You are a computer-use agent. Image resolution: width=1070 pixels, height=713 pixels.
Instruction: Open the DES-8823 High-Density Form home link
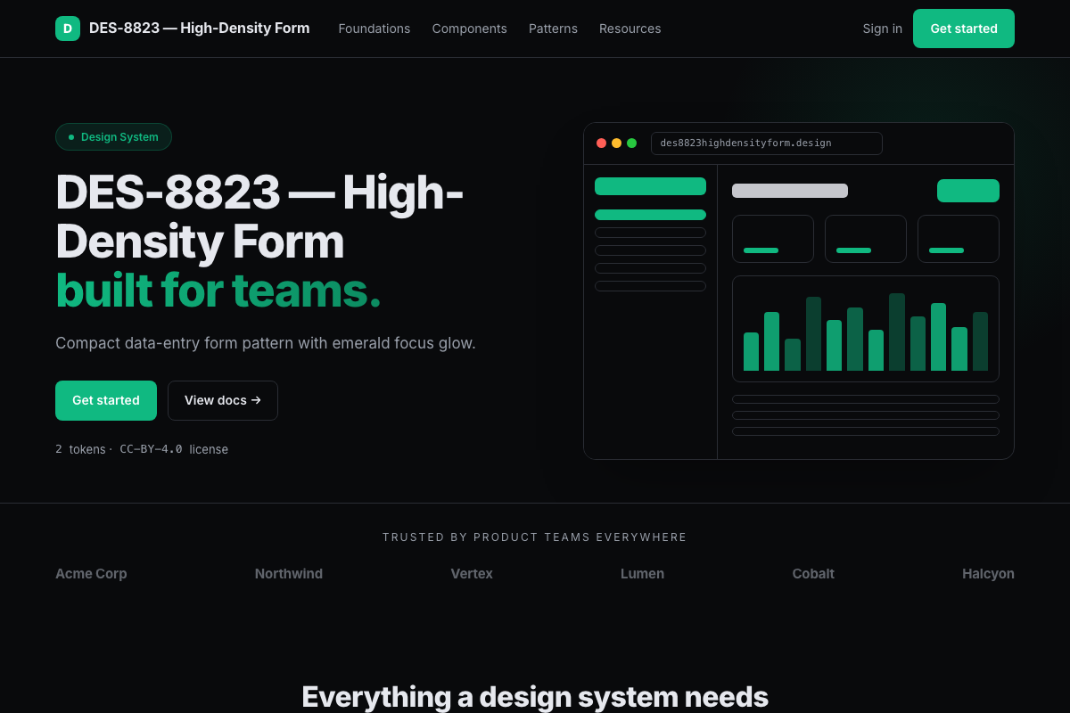183,29
